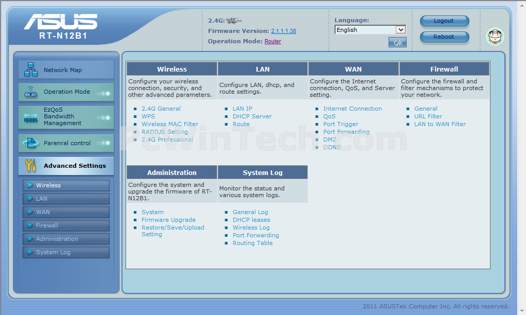Click the page vertical scrollbar
This screenshot has height=315, width=526.
[x=521, y=157]
